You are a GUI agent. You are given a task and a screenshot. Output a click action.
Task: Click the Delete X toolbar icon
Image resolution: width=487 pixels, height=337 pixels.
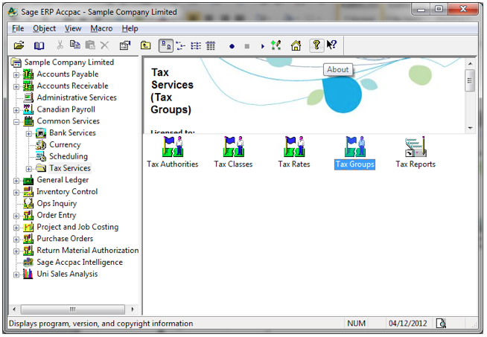click(105, 45)
